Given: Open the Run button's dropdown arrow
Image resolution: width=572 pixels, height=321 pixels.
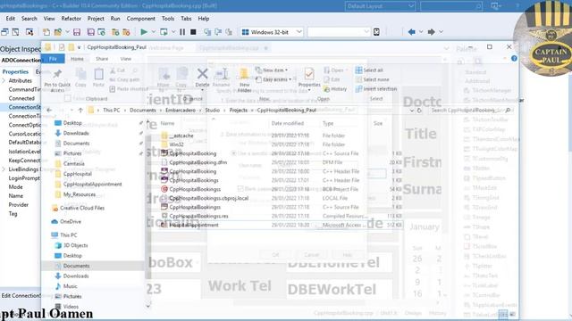Looking at the screenshot, I should coord(153,32).
